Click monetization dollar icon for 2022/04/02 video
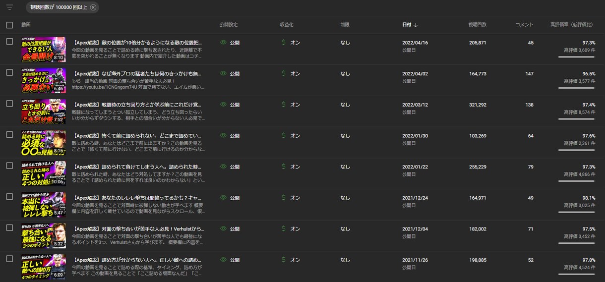 283,73
